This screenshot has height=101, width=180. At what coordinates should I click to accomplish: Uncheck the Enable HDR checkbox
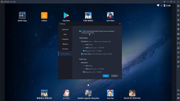82,54
